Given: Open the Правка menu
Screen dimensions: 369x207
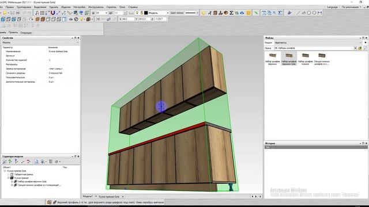Looking at the screenshot, I should click(x=9, y=7).
